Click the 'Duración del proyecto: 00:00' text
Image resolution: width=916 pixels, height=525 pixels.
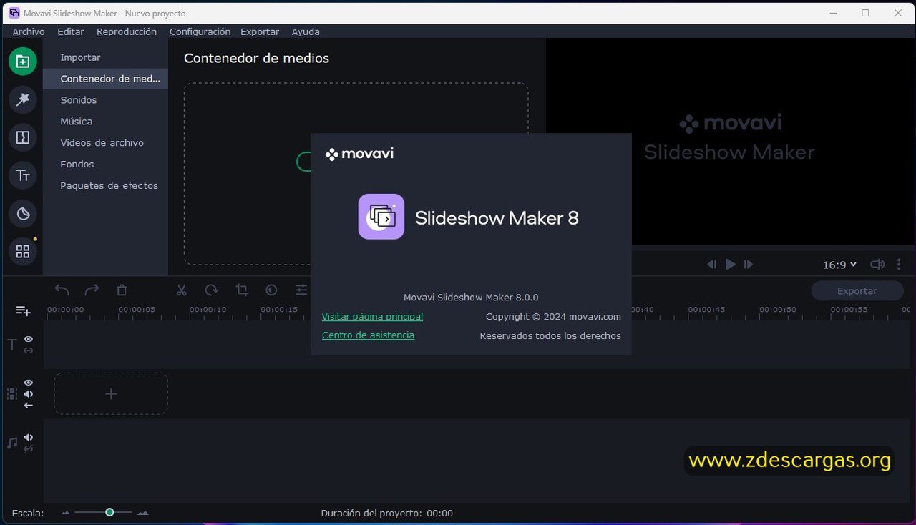tap(386, 513)
